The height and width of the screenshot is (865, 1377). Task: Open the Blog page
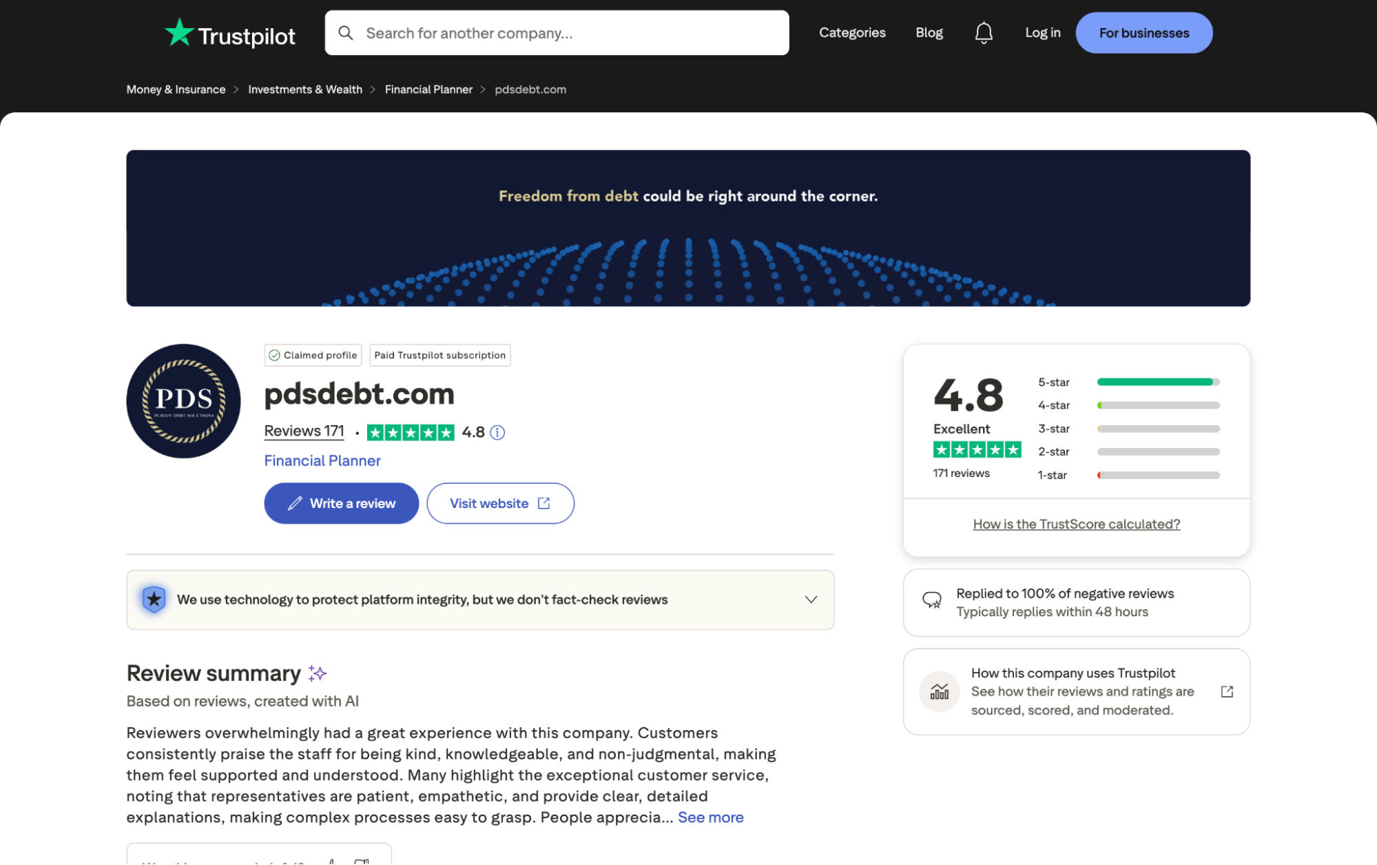[x=929, y=32]
